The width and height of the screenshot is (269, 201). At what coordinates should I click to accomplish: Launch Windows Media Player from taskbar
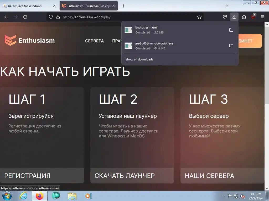click(88, 196)
